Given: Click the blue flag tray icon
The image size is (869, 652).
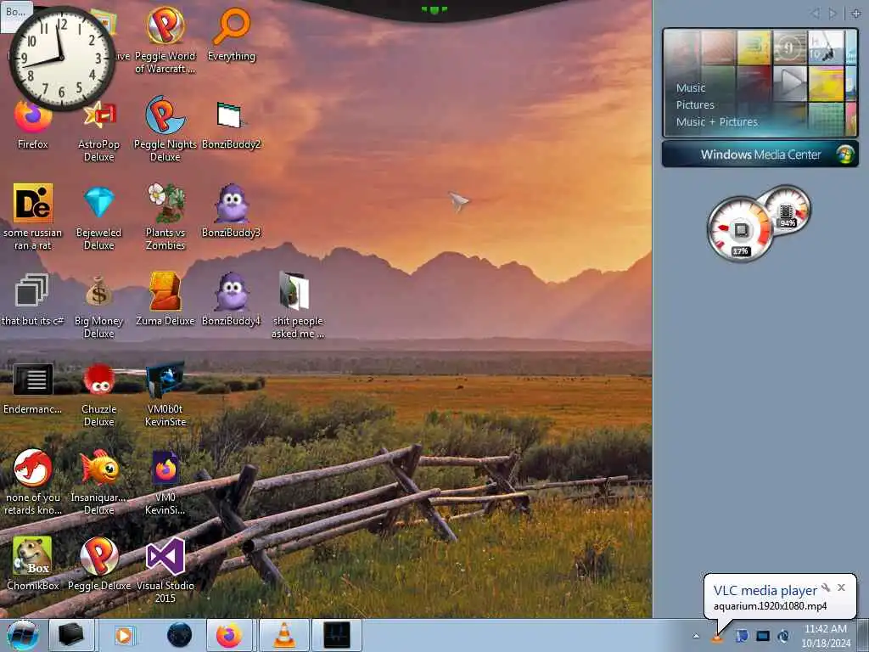Looking at the screenshot, I should [x=742, y=636].
